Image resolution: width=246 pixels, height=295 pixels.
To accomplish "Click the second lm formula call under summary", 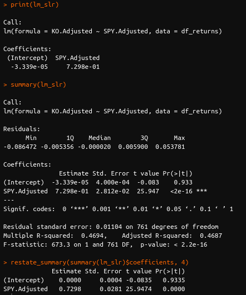I will click(x=113, y=111).
